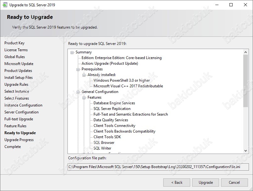Click the SQL Server setup title bar icon

(5, 5)
